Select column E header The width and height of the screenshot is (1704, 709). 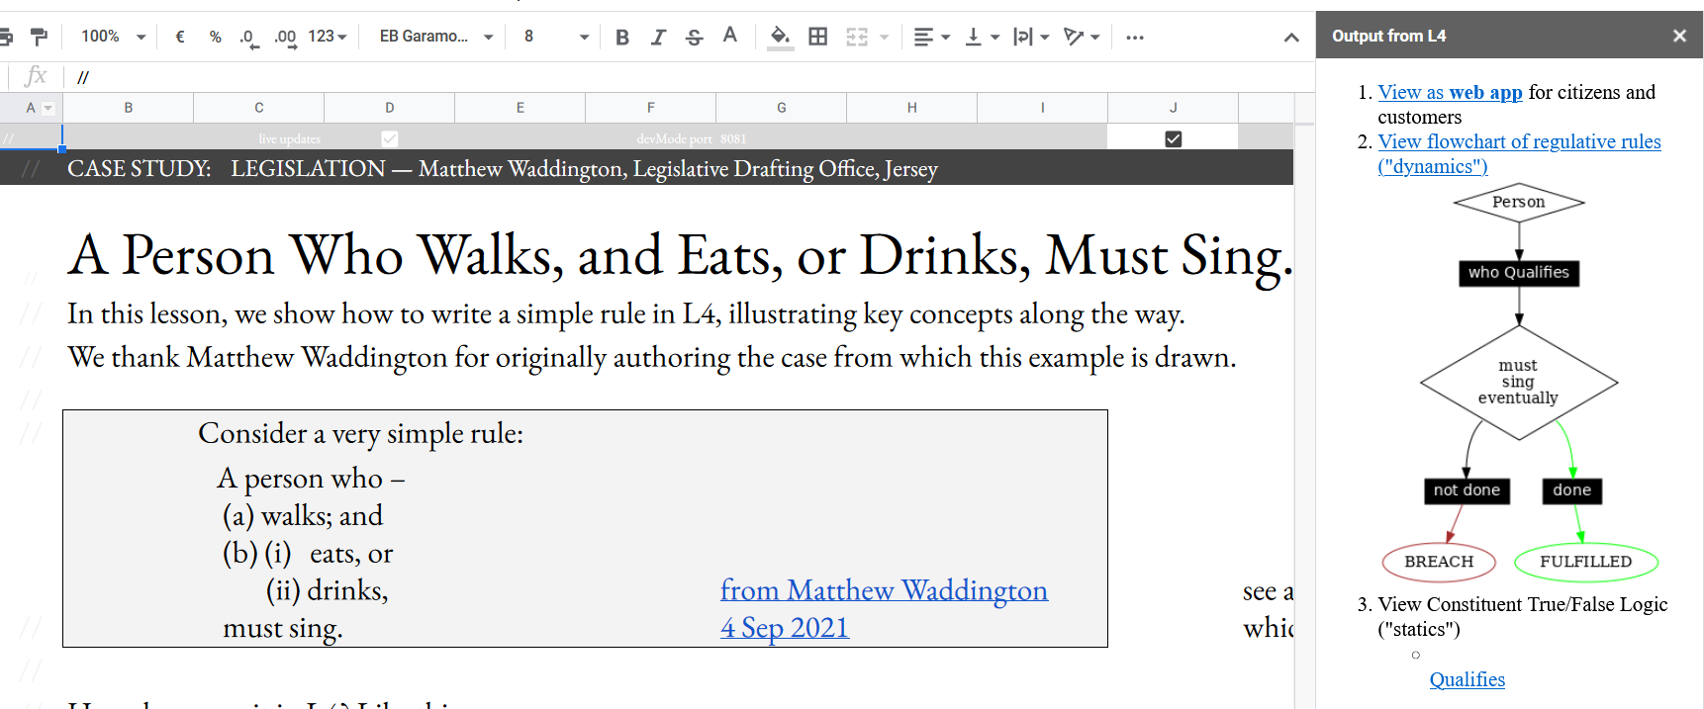tap(521, 108)
